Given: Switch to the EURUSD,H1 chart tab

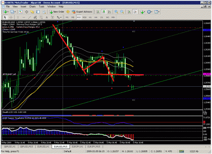Looking at the screenshot, I should (43, 147).
